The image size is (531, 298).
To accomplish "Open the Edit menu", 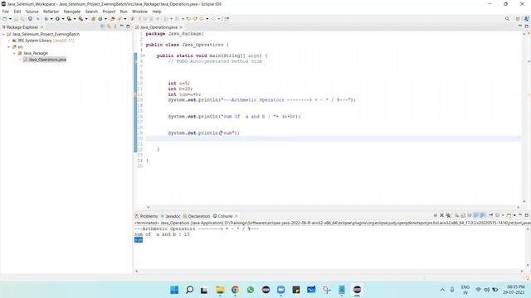I will pyautogui.click(x=17, y=12).
